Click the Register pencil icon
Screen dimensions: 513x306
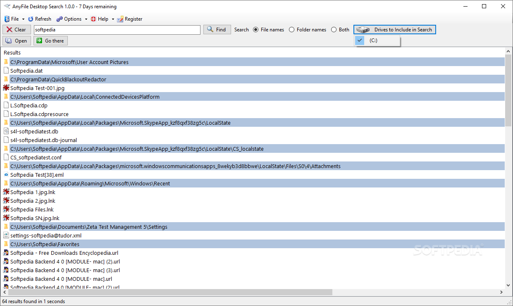120,19
